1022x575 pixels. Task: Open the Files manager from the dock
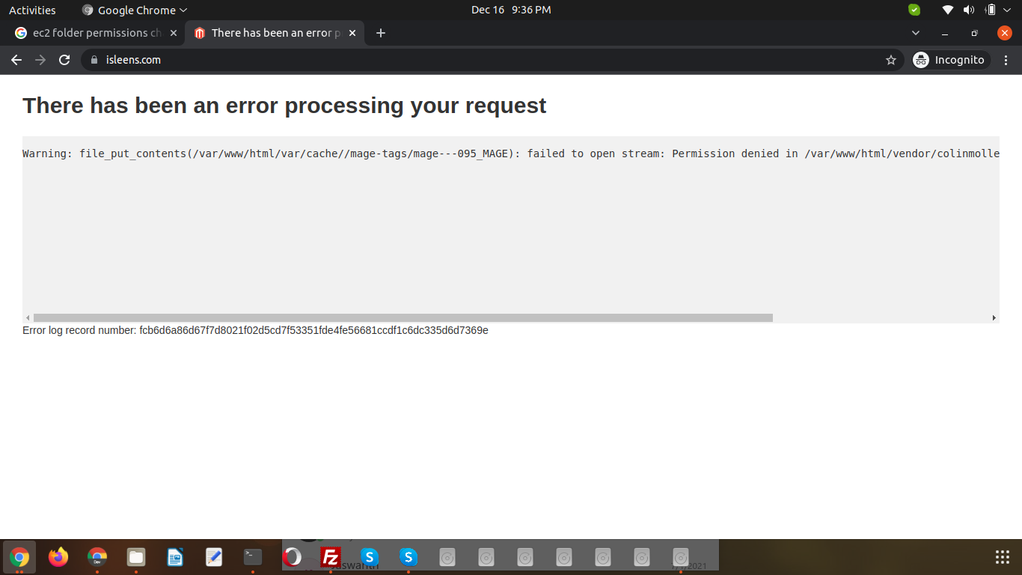[x=136, y=557]
